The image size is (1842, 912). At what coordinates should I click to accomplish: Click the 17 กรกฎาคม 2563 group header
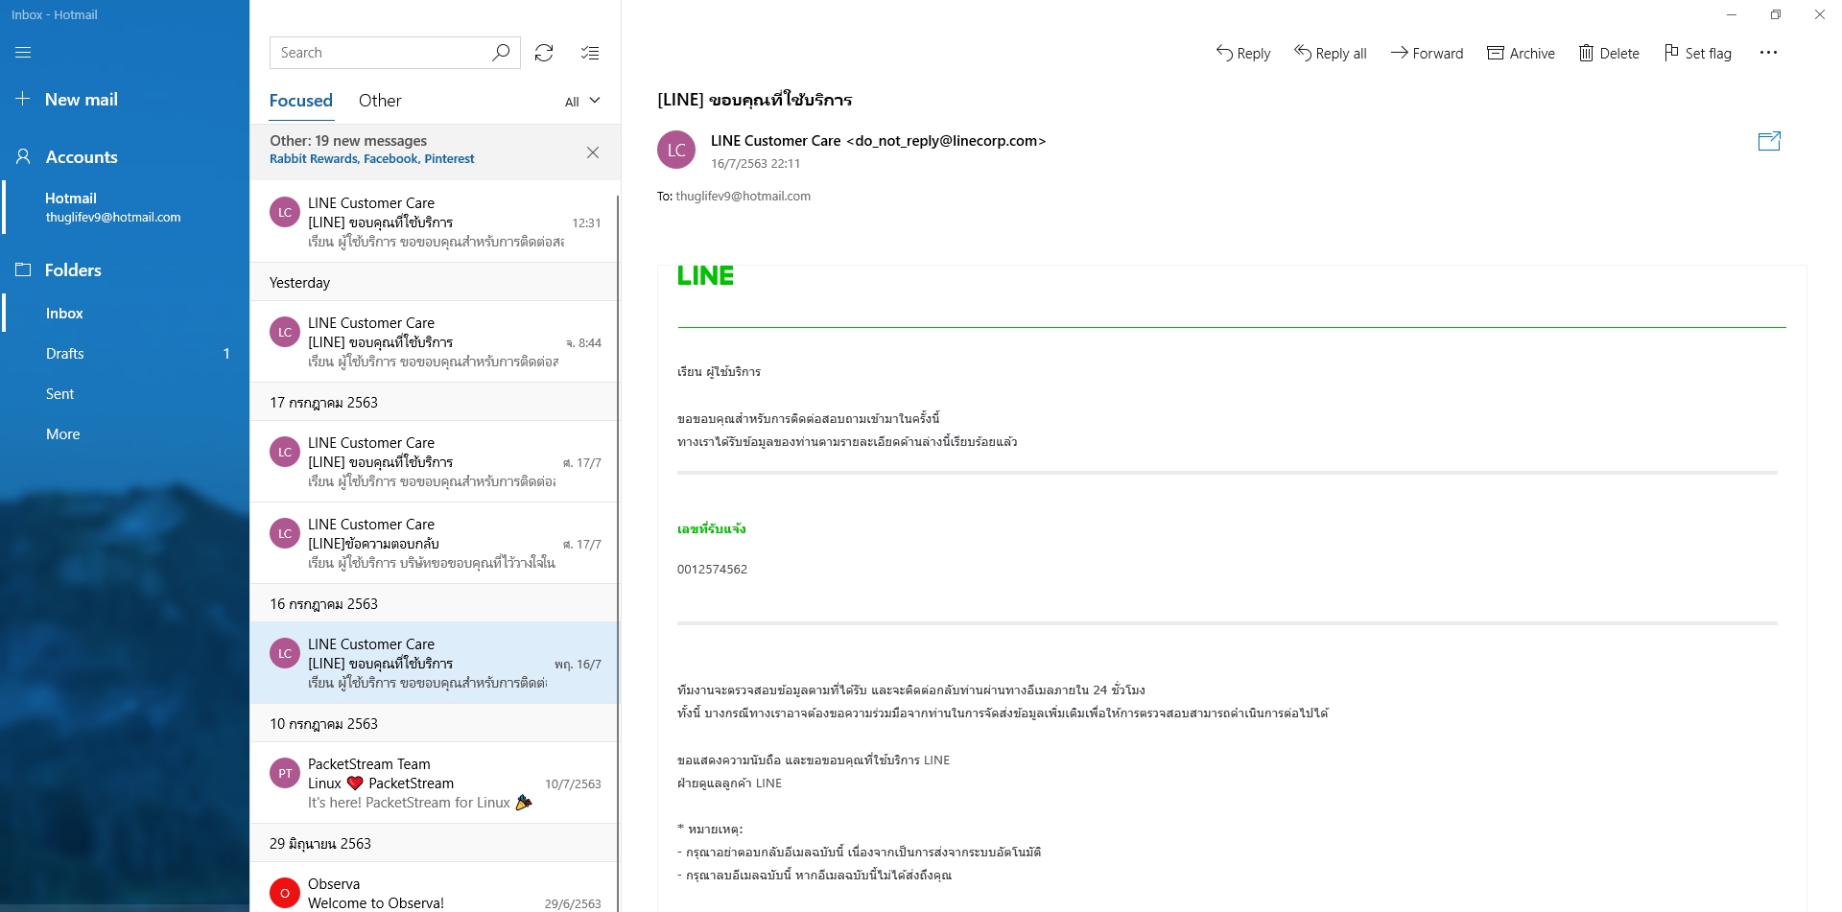point(434,402)
